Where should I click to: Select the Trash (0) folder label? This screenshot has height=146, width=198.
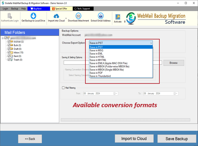tap(18, 60)
